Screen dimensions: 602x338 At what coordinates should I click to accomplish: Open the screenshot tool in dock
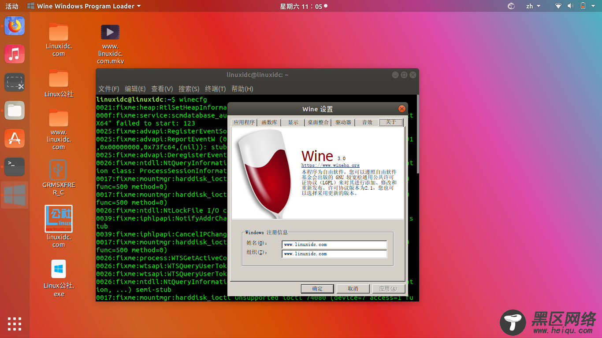[15, 82]
